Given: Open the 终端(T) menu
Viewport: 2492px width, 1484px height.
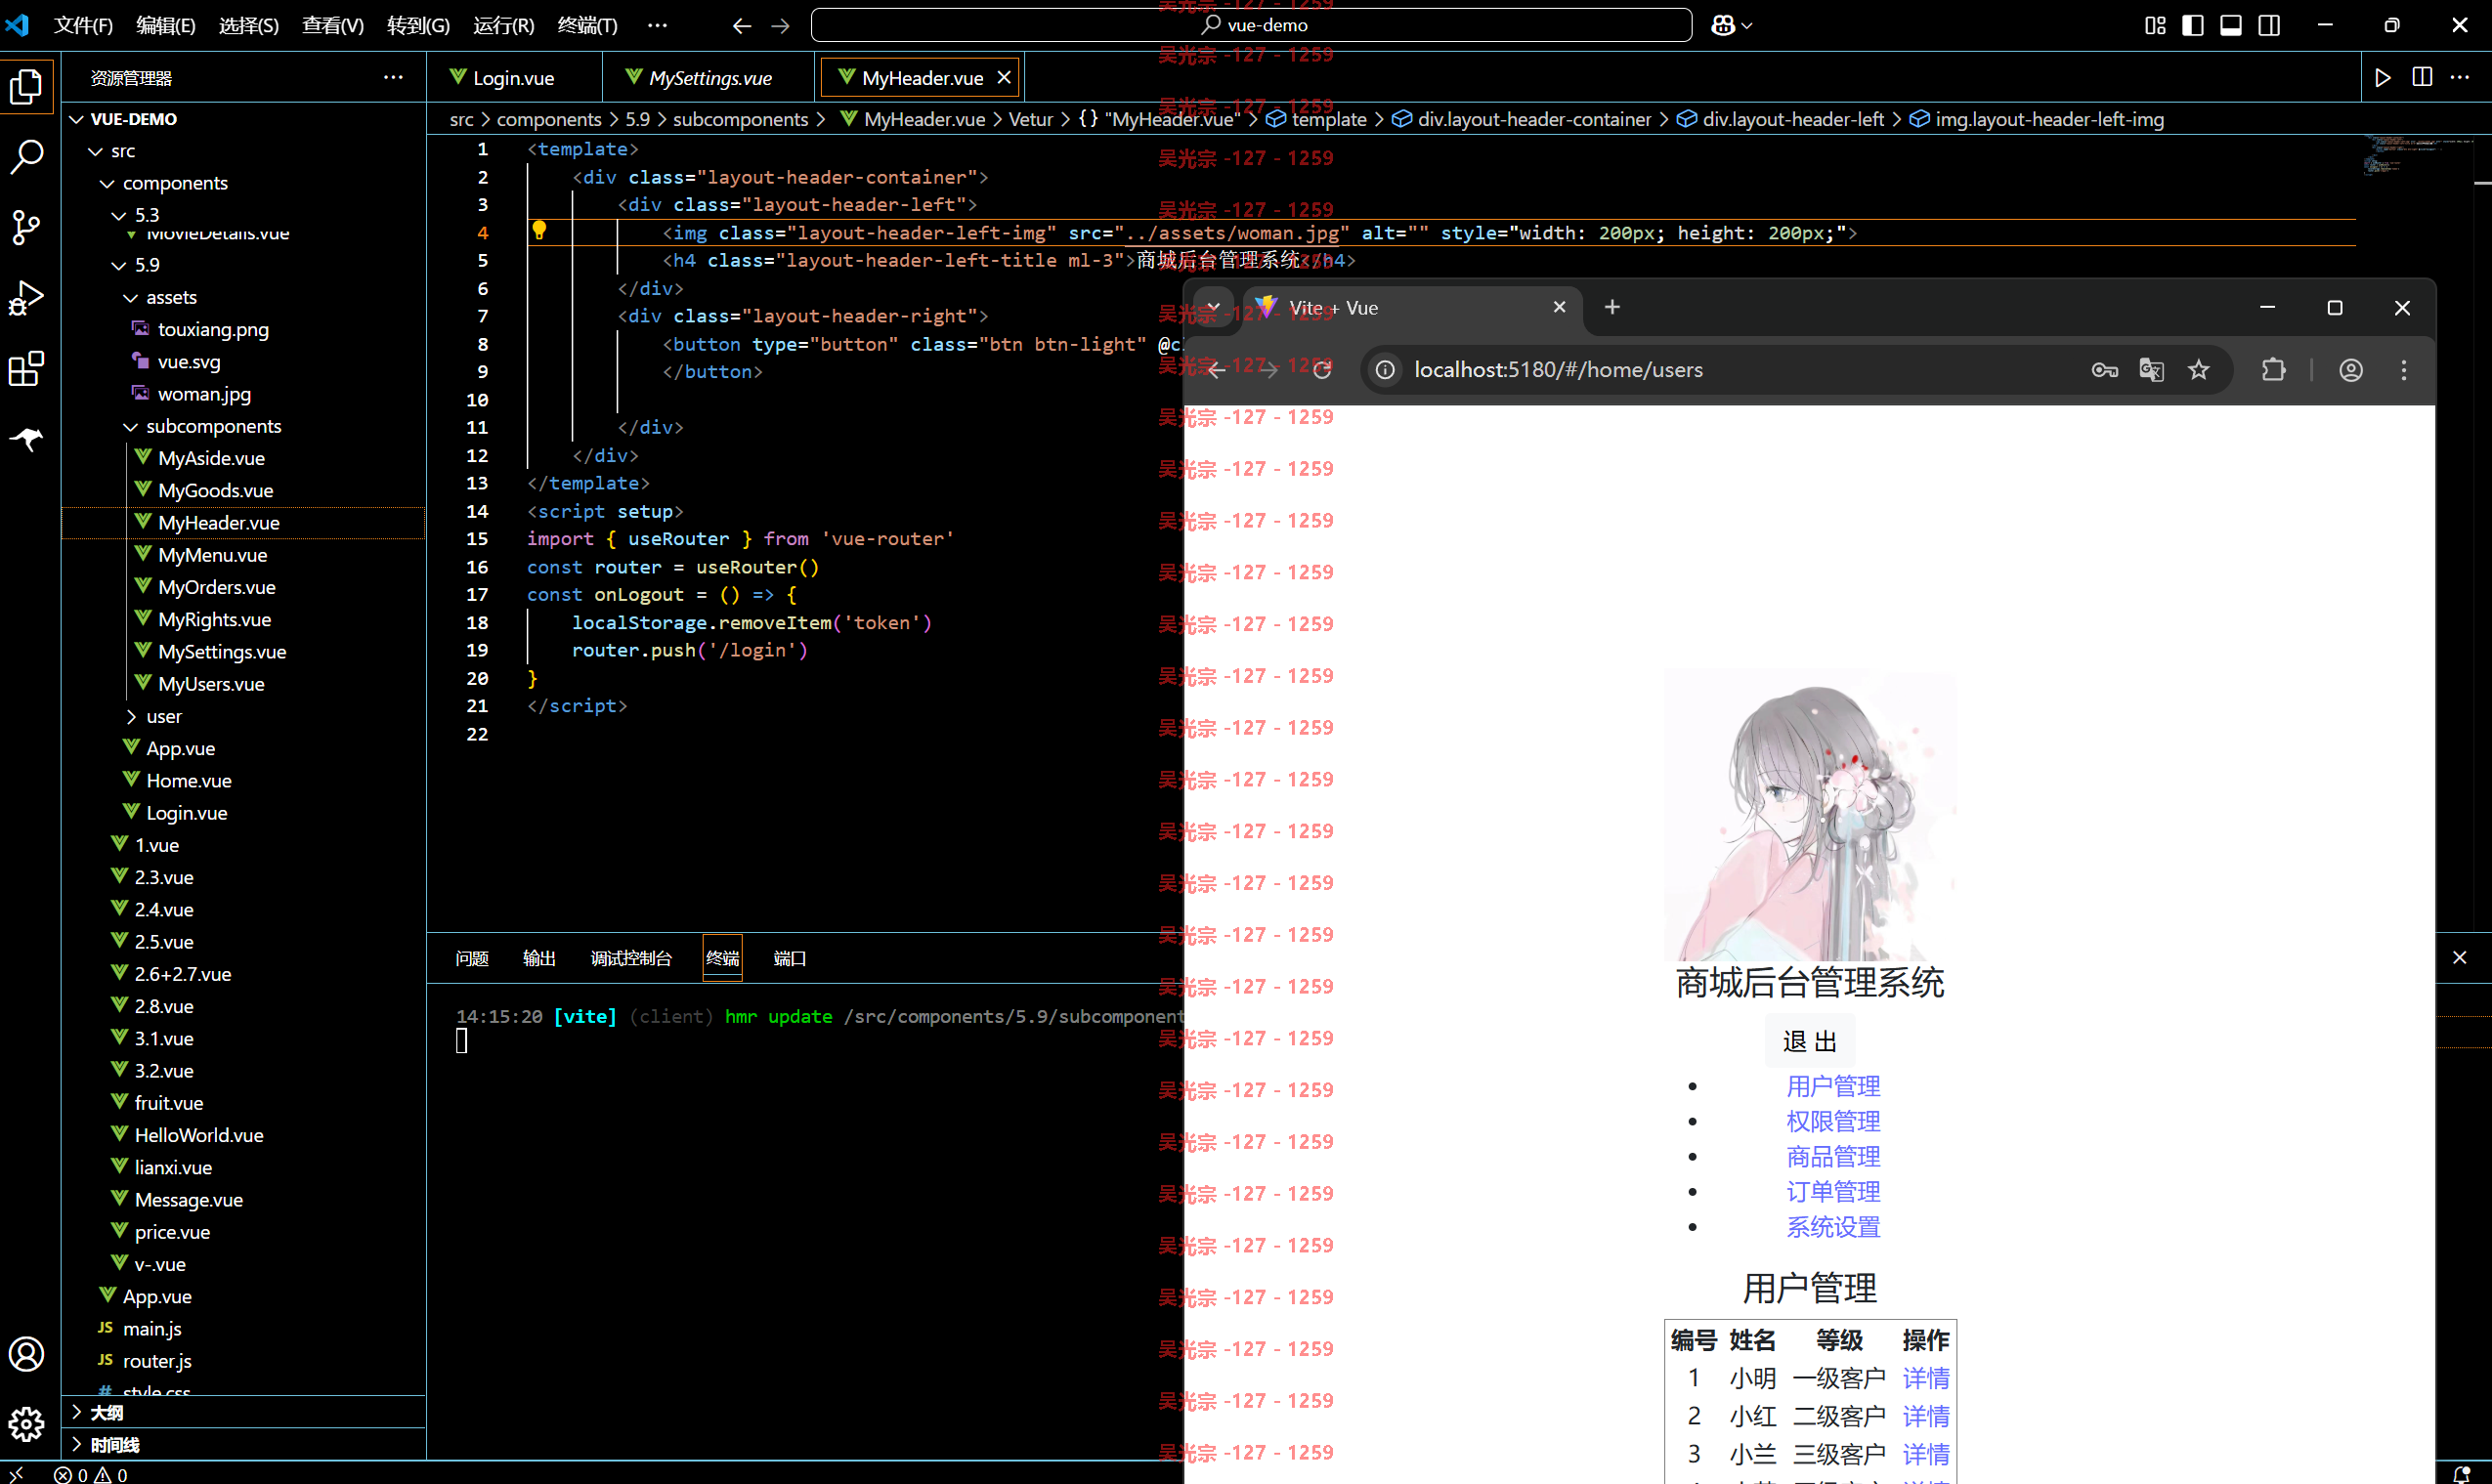Looking at the screenshot, I should (x=587, y=26).
